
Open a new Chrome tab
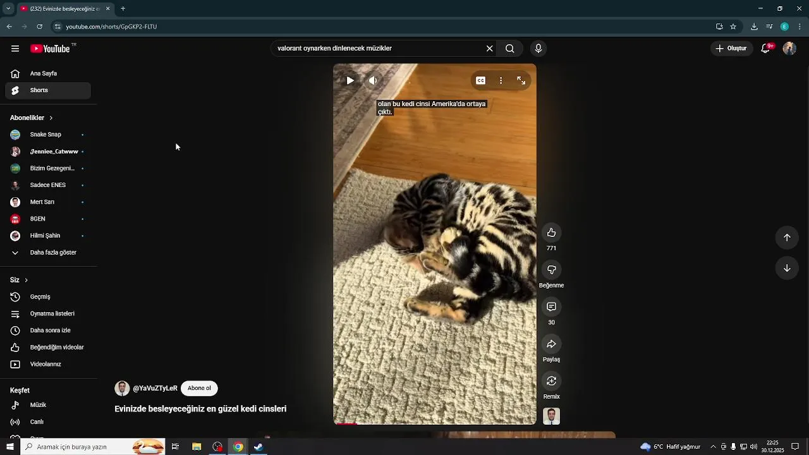click(123, 9)
